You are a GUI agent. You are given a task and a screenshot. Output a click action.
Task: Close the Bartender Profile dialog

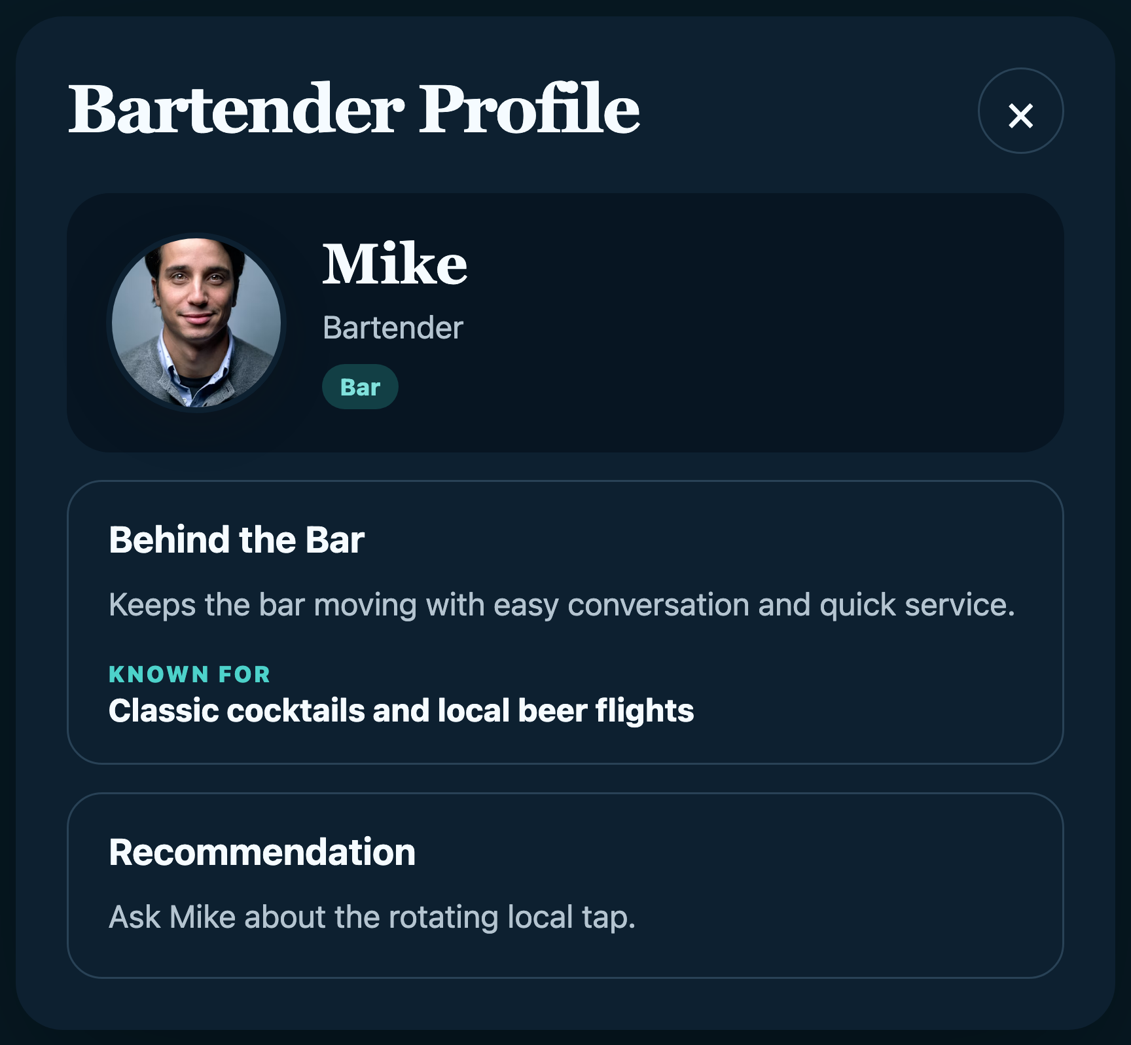coord(1020,111)
